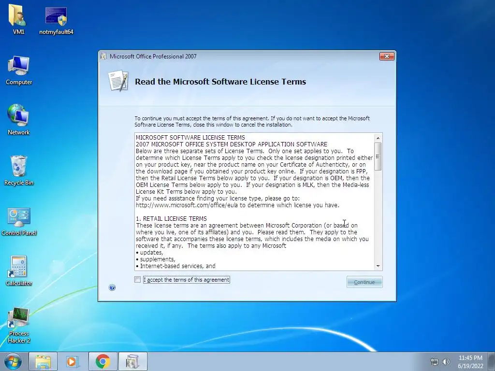Click the license text scroll down arrow

pyautogui.click(x=378, y=266)
